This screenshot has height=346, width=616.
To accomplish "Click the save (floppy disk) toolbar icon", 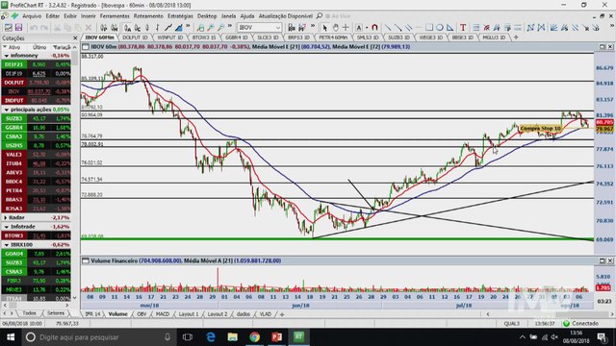I will click(x=18, y=28).
